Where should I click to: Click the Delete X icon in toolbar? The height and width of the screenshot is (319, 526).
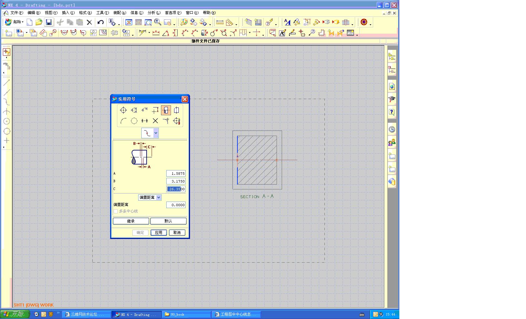point(90,22)
